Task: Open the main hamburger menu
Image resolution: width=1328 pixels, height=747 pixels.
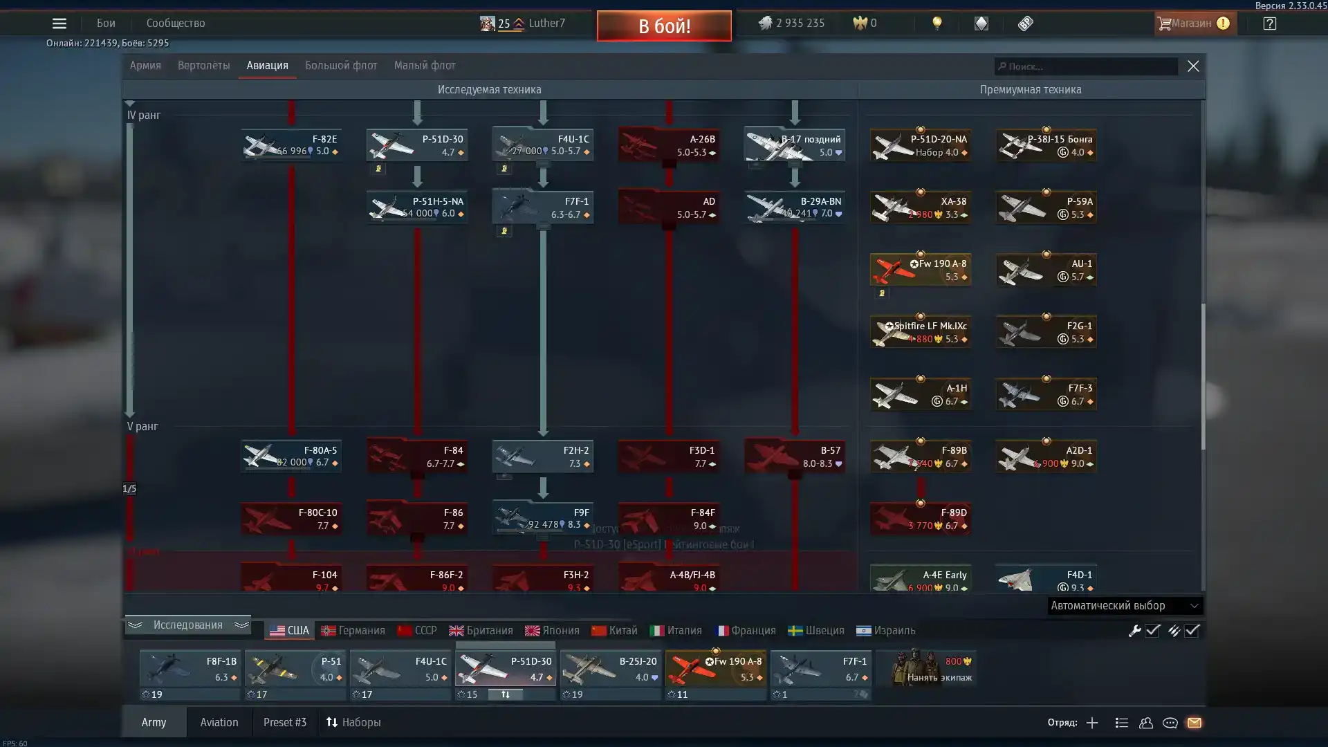Action: click(59, 24)
